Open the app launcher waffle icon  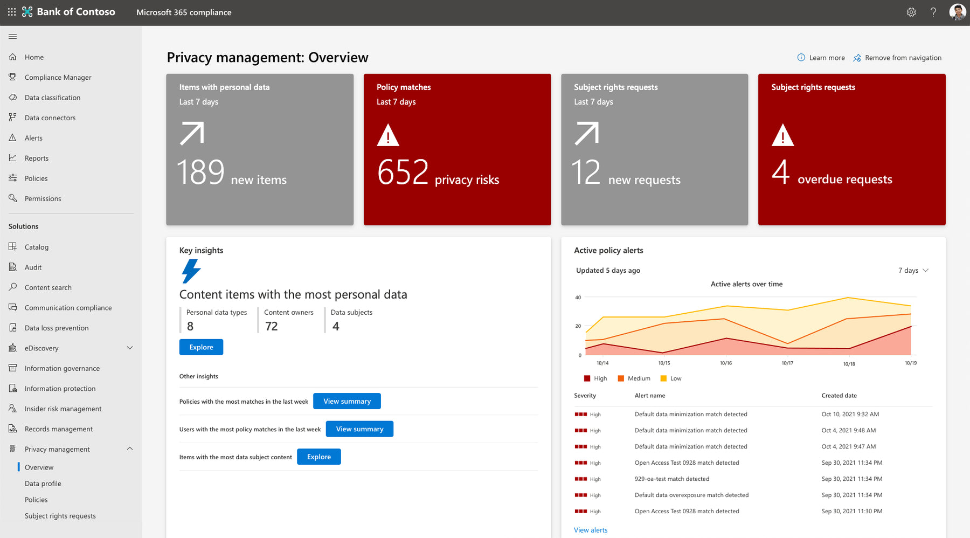(12, 12)
